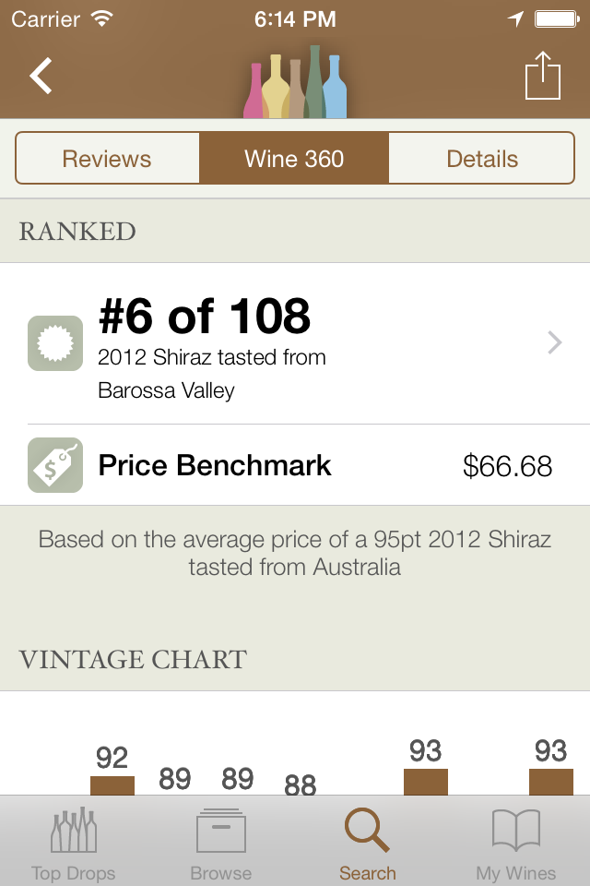The width and height of the screenshot is (590, 886).
Task: Go back using the header back arrow
Action: pyautogui.click(x=41, y=76)
